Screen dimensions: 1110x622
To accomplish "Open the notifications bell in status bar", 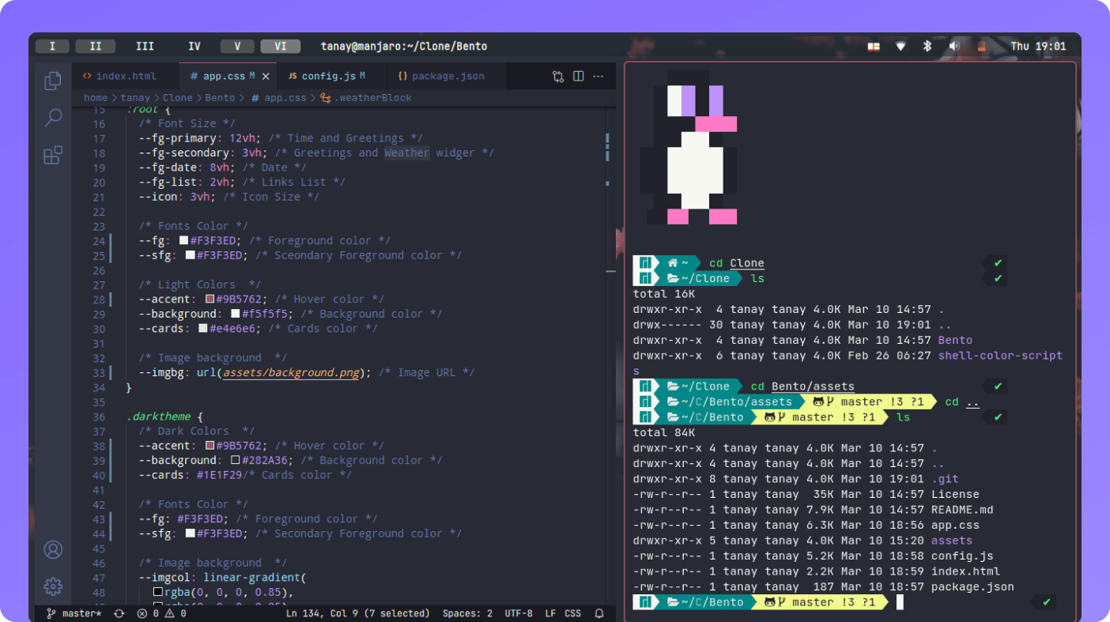I will 599,613.
